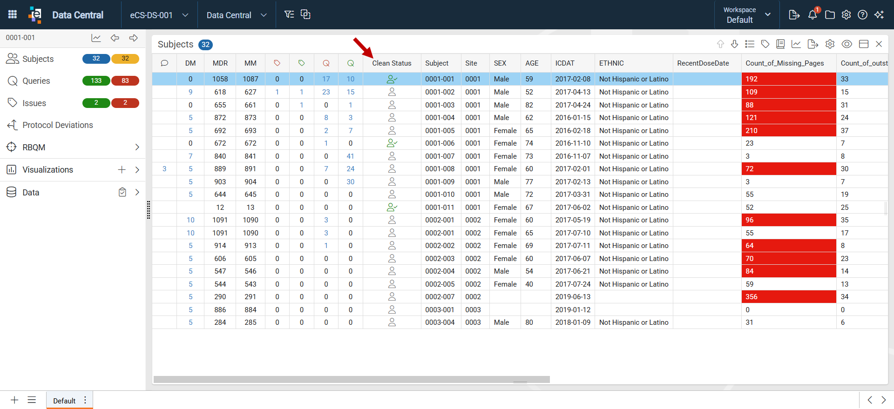This screenshot has width=894, height=409.
Task: Click the export file icon in the Subjects toolbar
Action: 813,44
